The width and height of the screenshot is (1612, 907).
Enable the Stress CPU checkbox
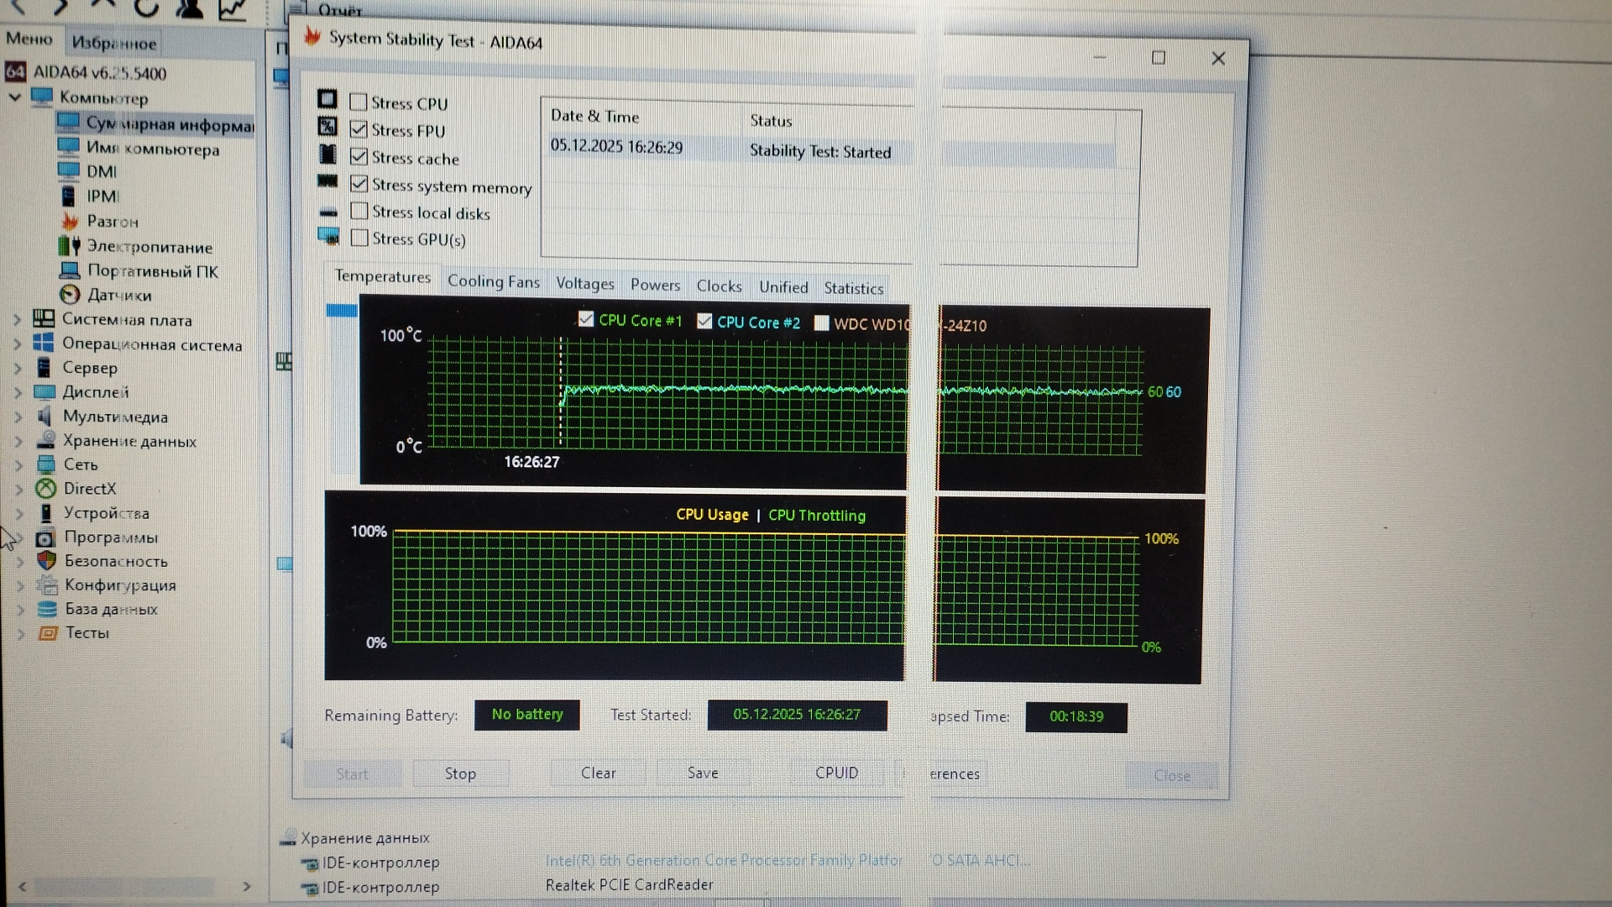(359, 102)
